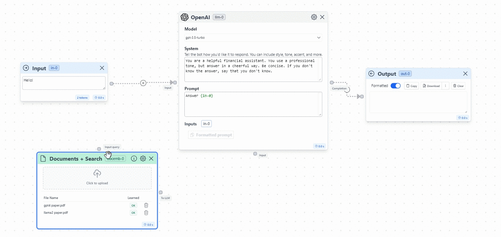The width and height of the screenshot is (501, 237).
Task: Click the in-0 ID badge on Input node
Action: 54,68
